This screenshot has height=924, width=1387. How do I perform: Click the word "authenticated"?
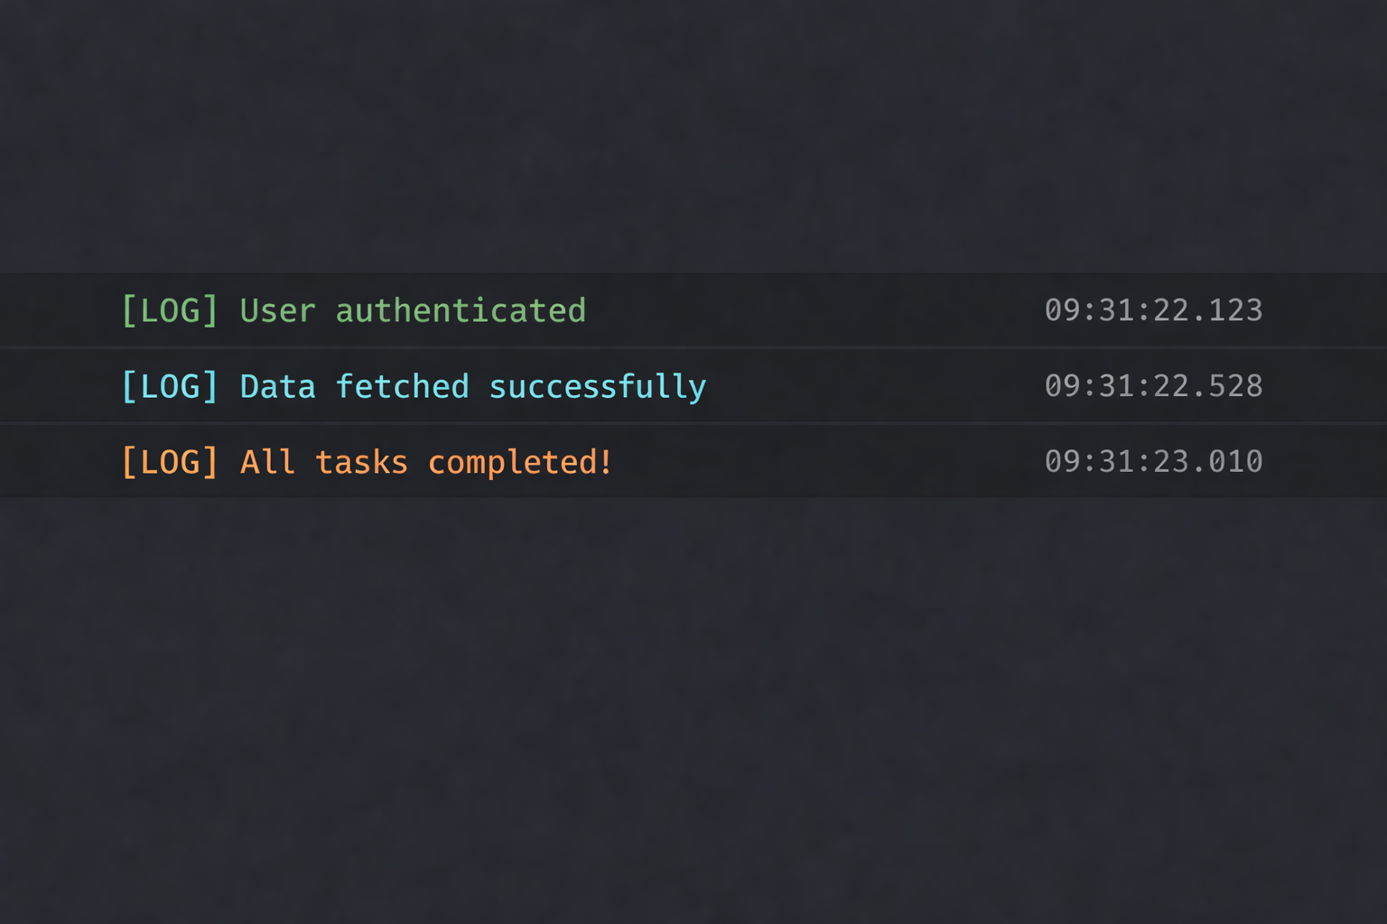pos(461,310)
